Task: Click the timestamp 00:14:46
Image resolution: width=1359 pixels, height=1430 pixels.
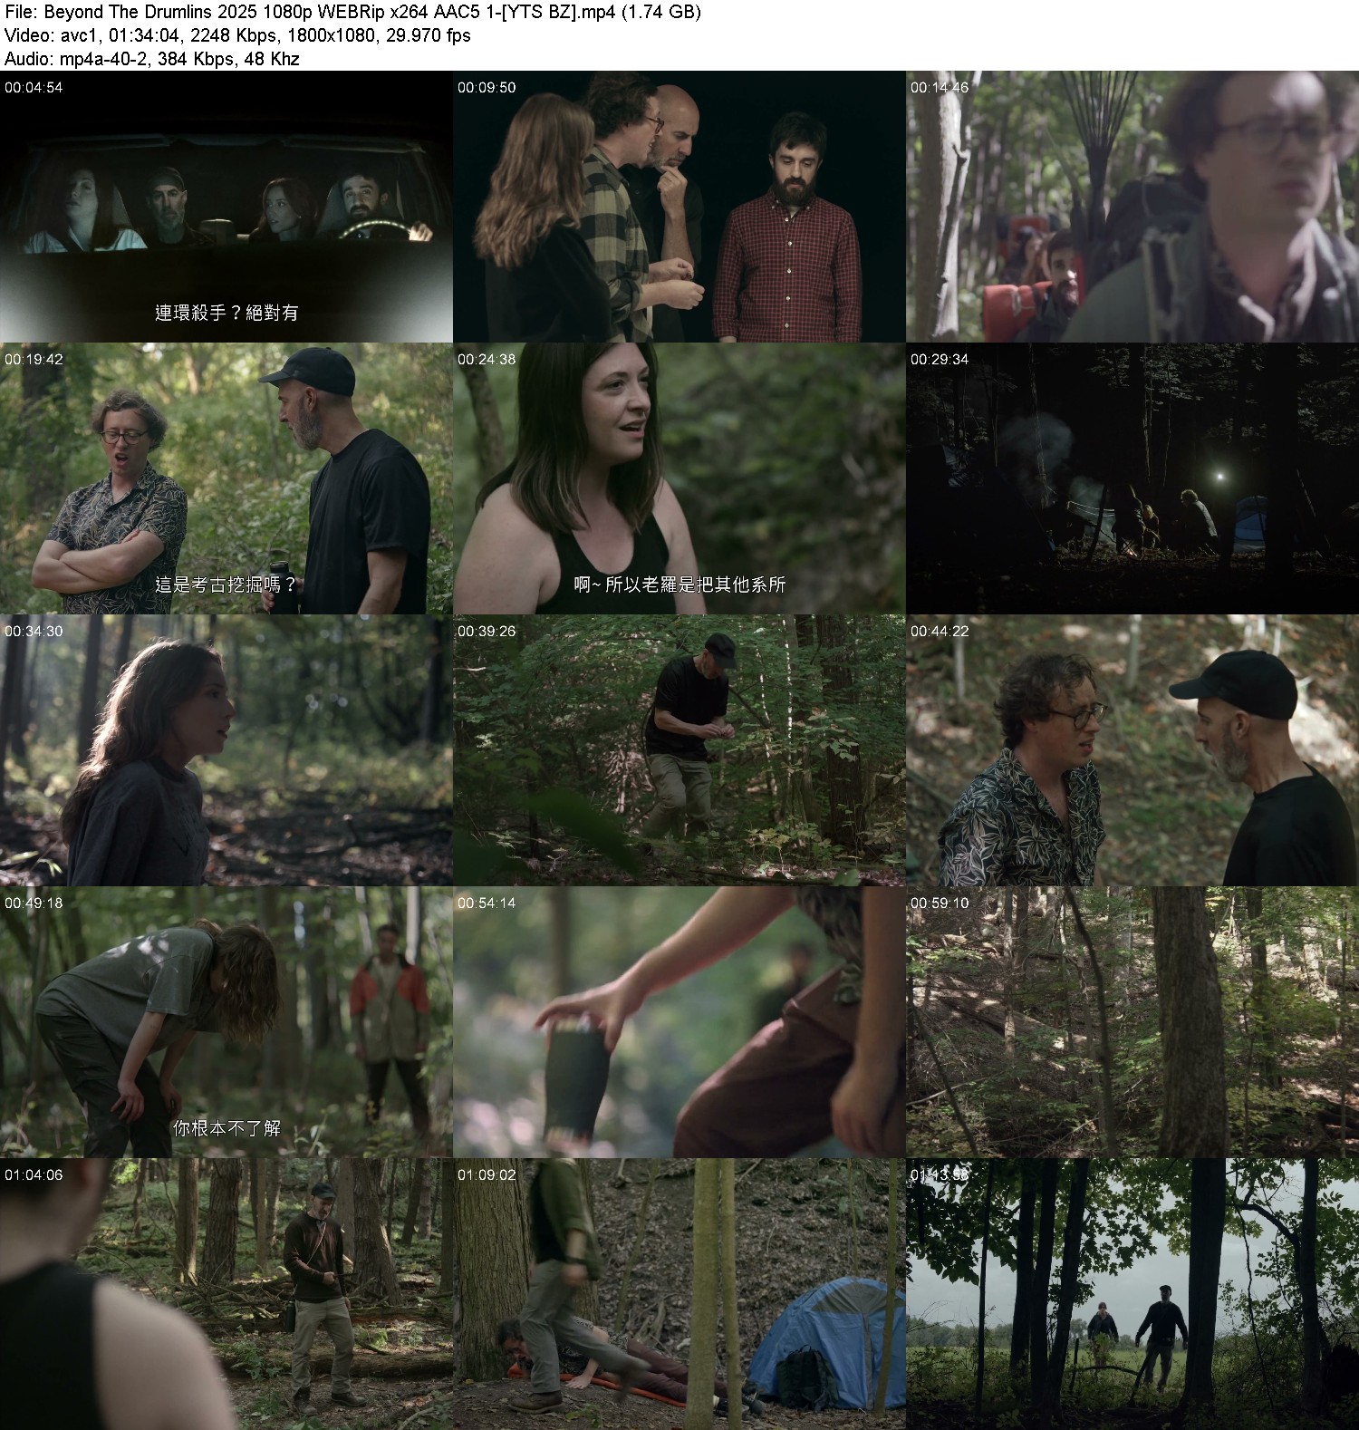Action: pyautogui.click(x=940, y=88)
